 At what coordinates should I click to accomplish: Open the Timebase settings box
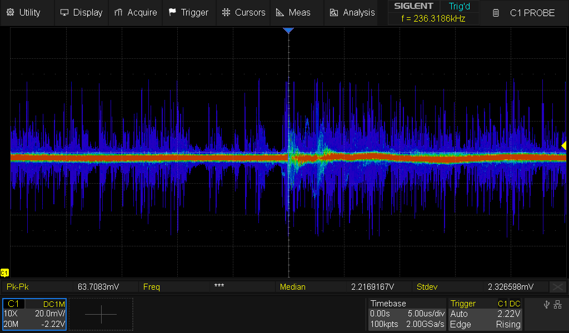pyautogui.click(x=407, y=314)
